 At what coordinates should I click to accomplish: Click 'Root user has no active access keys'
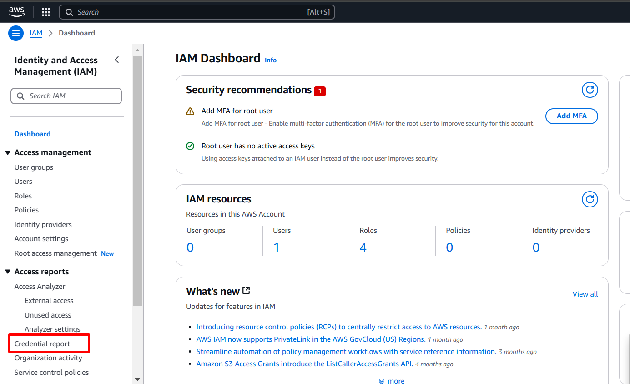tap(258, 146)
